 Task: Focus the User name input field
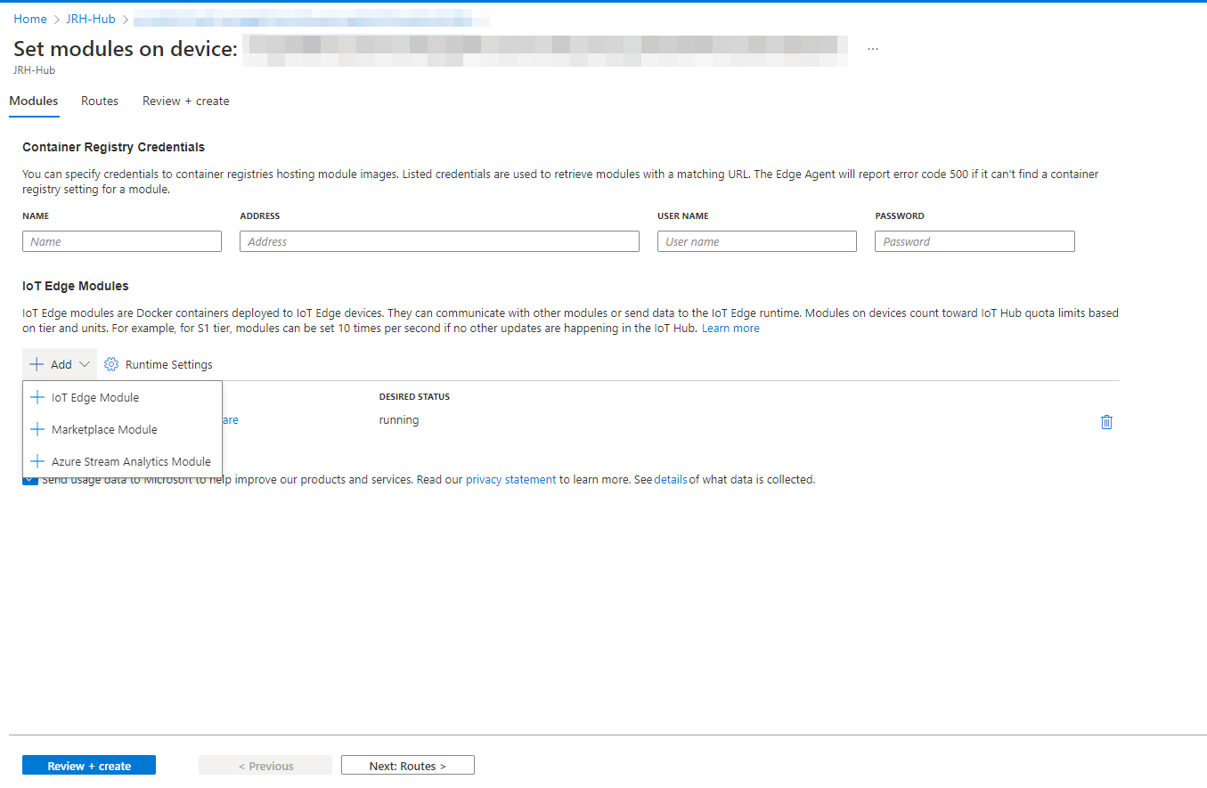pyautogui.click(x=757, y=241)
